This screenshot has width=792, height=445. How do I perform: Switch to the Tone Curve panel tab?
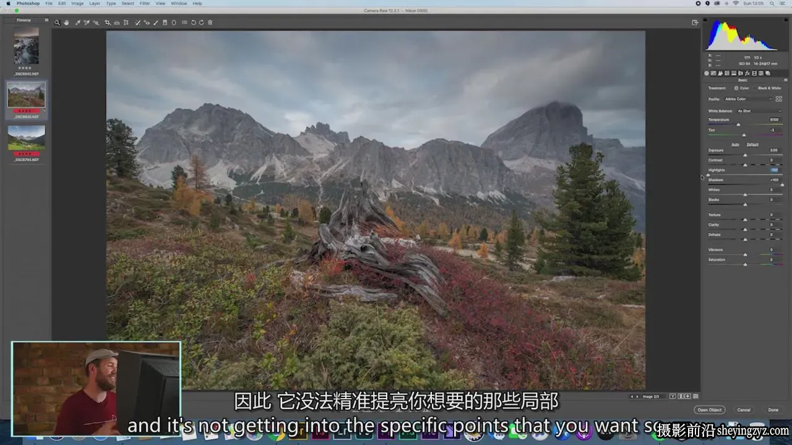pyautogui.click(x=713, y=74)
